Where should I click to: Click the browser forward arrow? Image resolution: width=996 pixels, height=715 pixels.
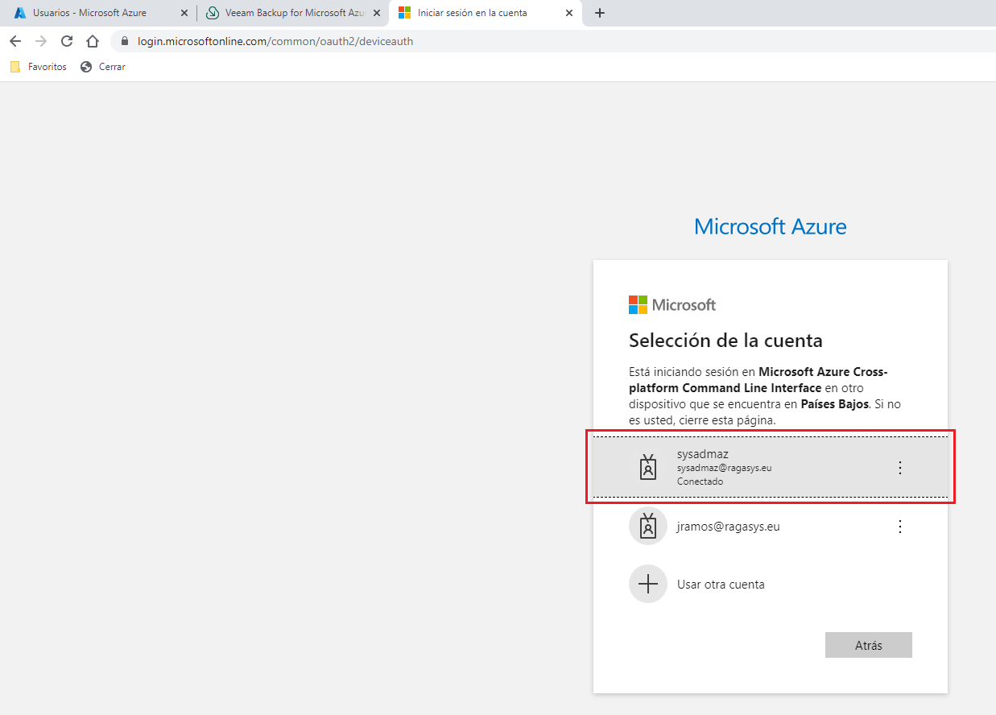pos(41,41)
